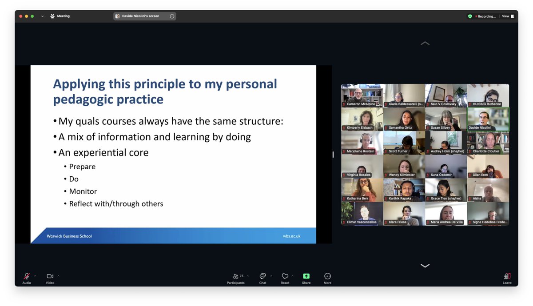Click 'A mix of information and learning by doing' bullet
533x306 pixels.
tap(155, 137)
